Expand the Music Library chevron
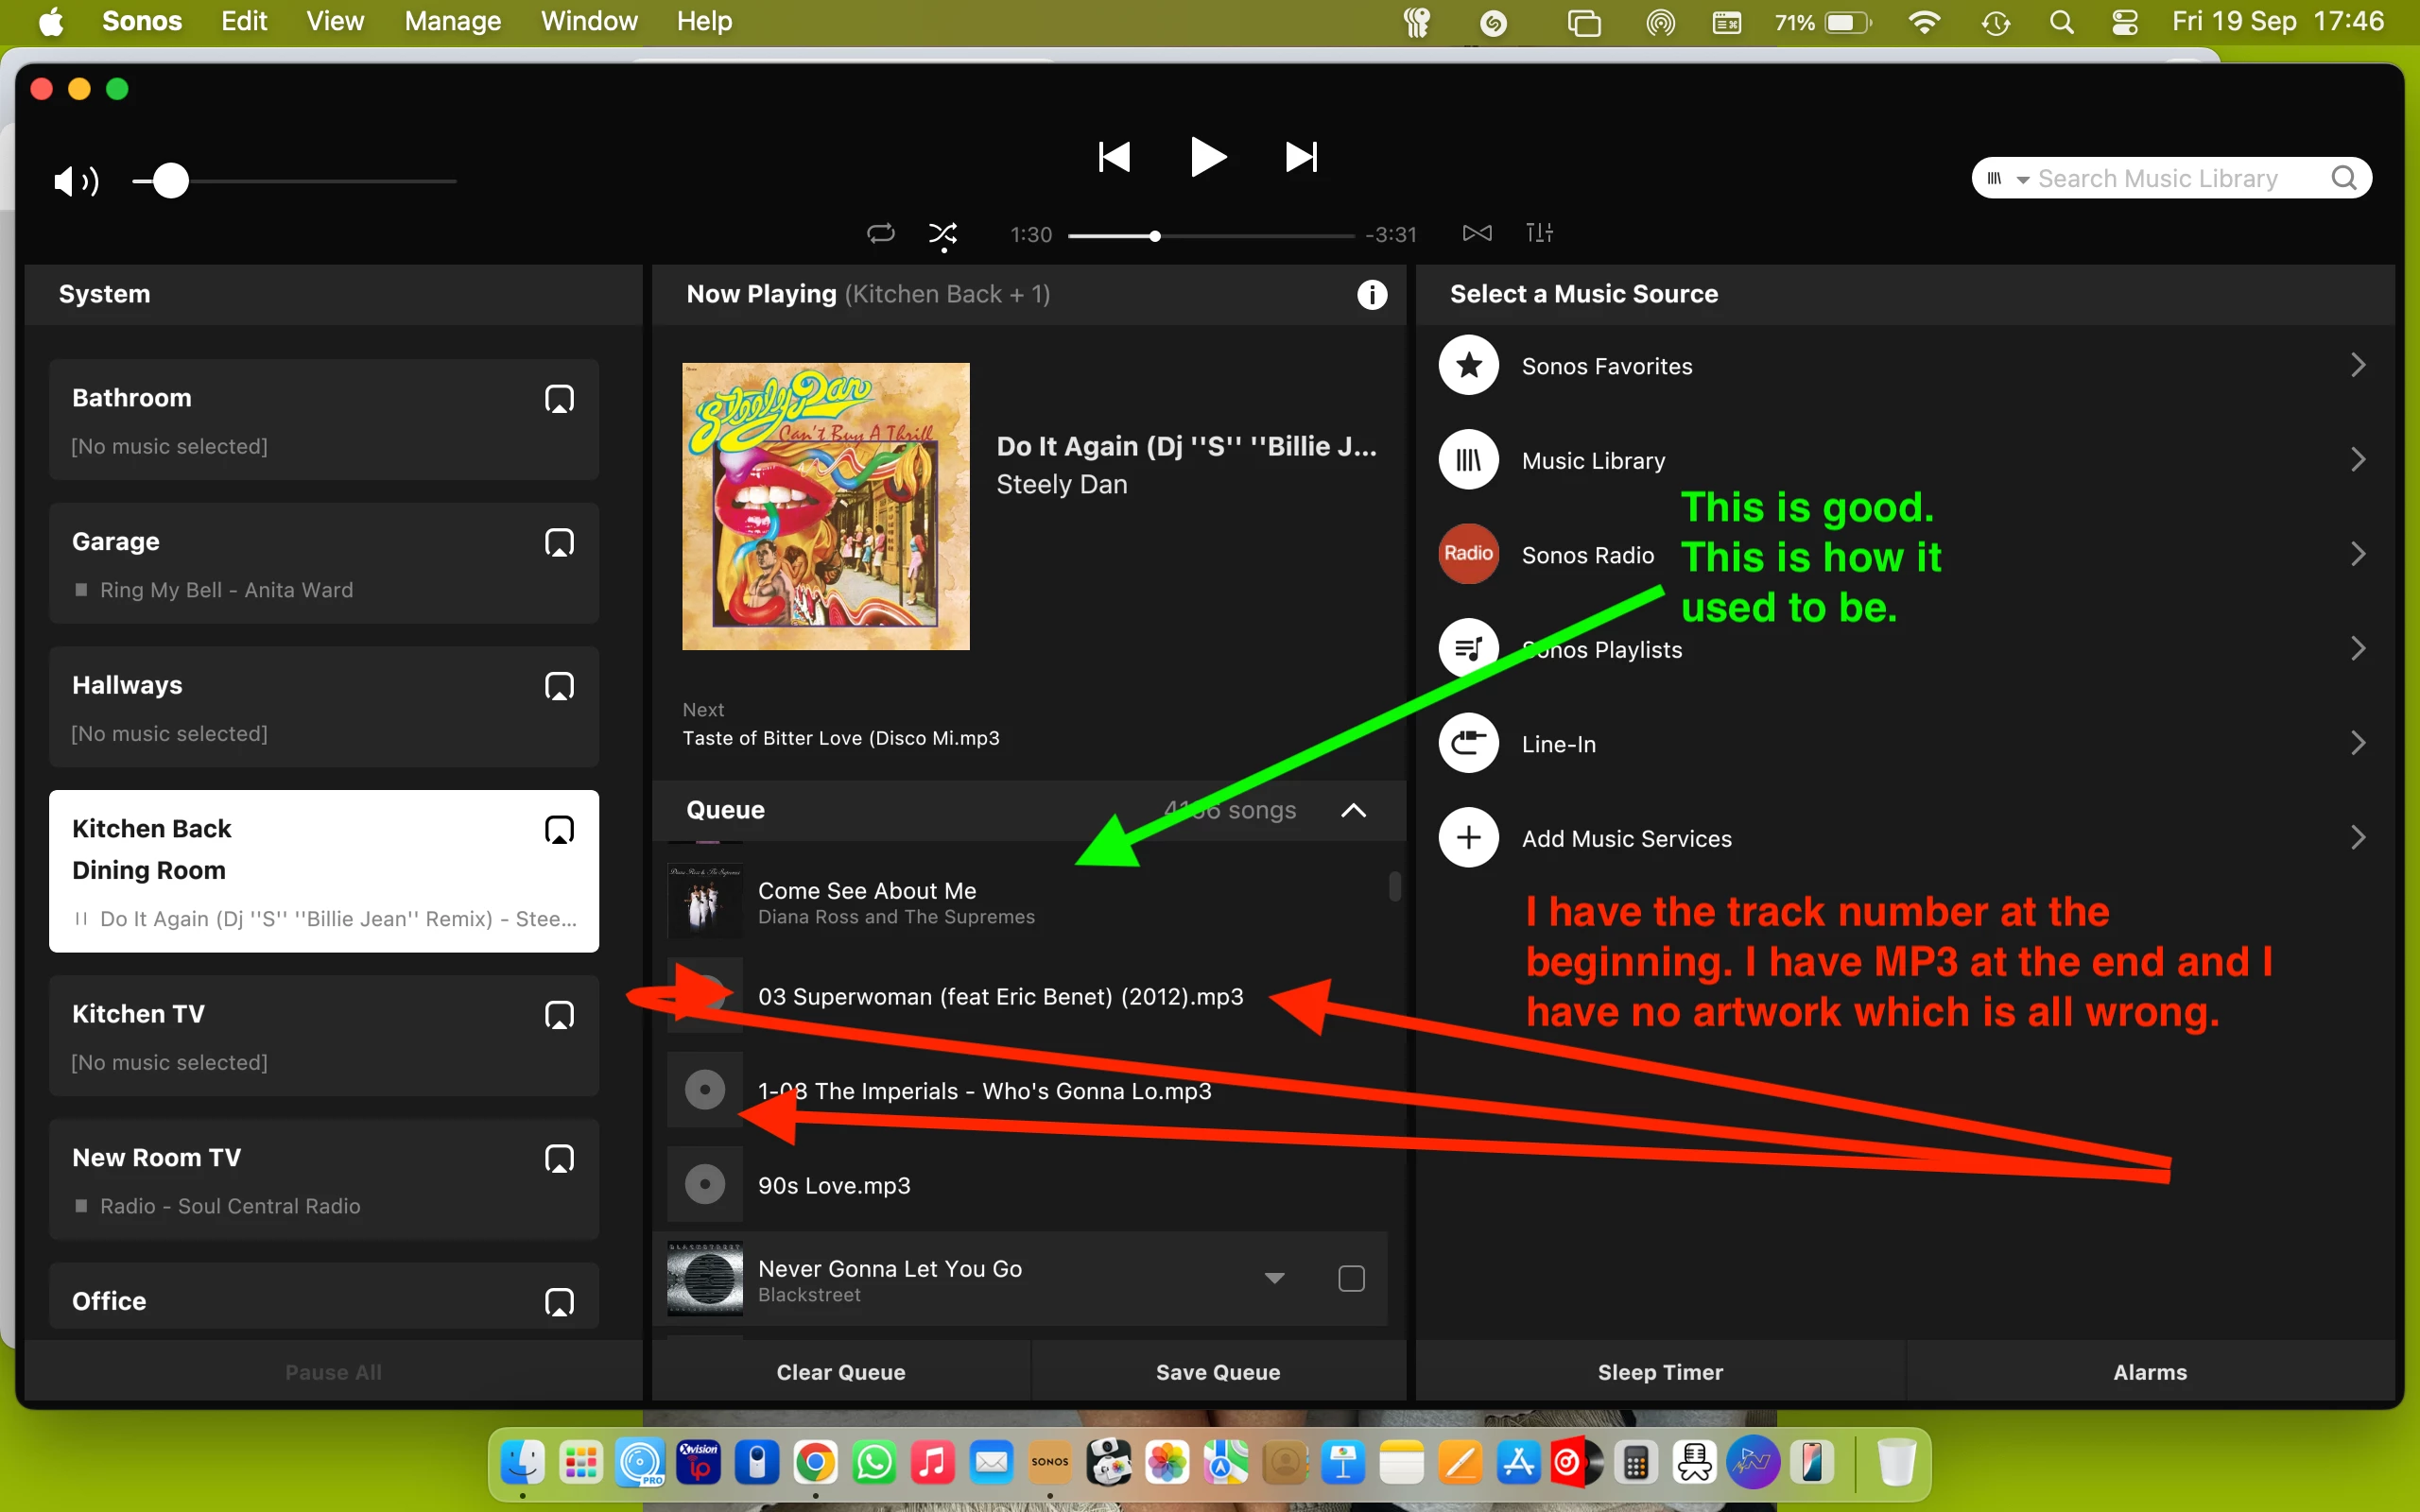This screenshot has width=2420, height=1512. [x=2358, y=460]
